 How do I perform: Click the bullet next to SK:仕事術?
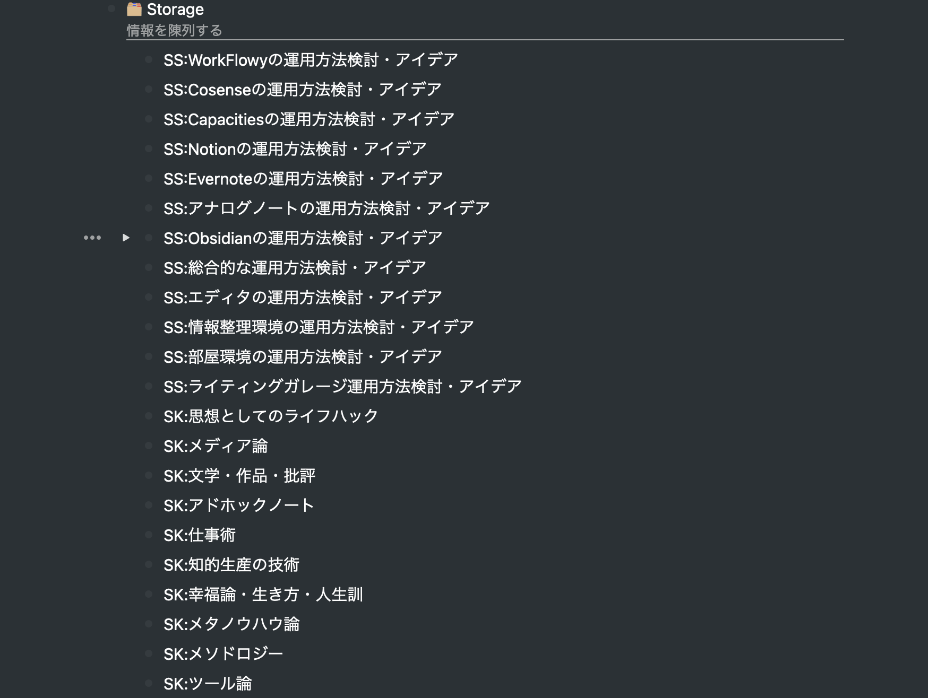click(149, 536)
